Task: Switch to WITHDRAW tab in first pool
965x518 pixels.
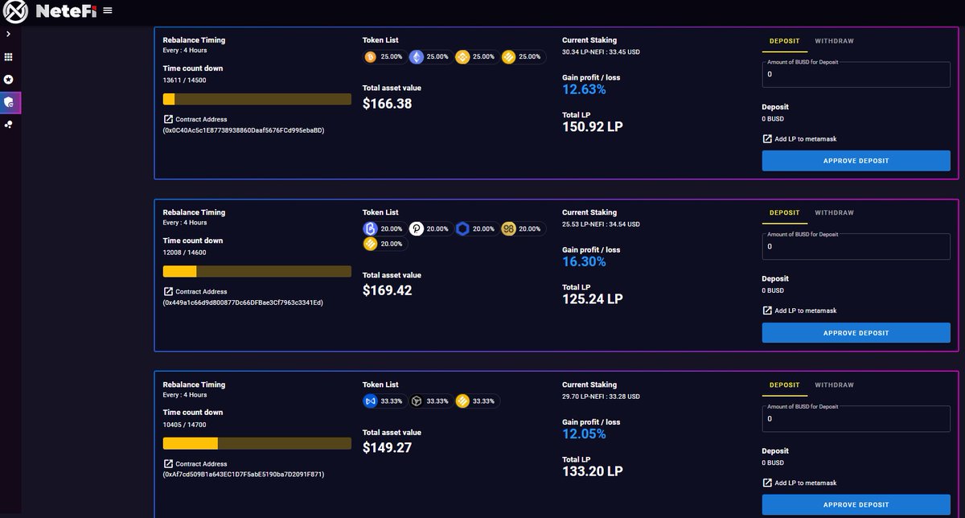Action: (834, 40)
